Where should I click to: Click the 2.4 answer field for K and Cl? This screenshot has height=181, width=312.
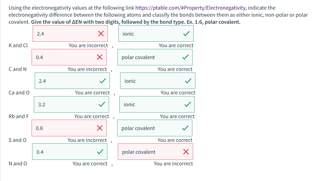(x=63, y=33)
